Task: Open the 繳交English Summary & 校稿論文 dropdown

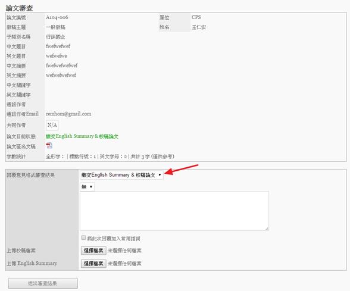Action: 121,175
